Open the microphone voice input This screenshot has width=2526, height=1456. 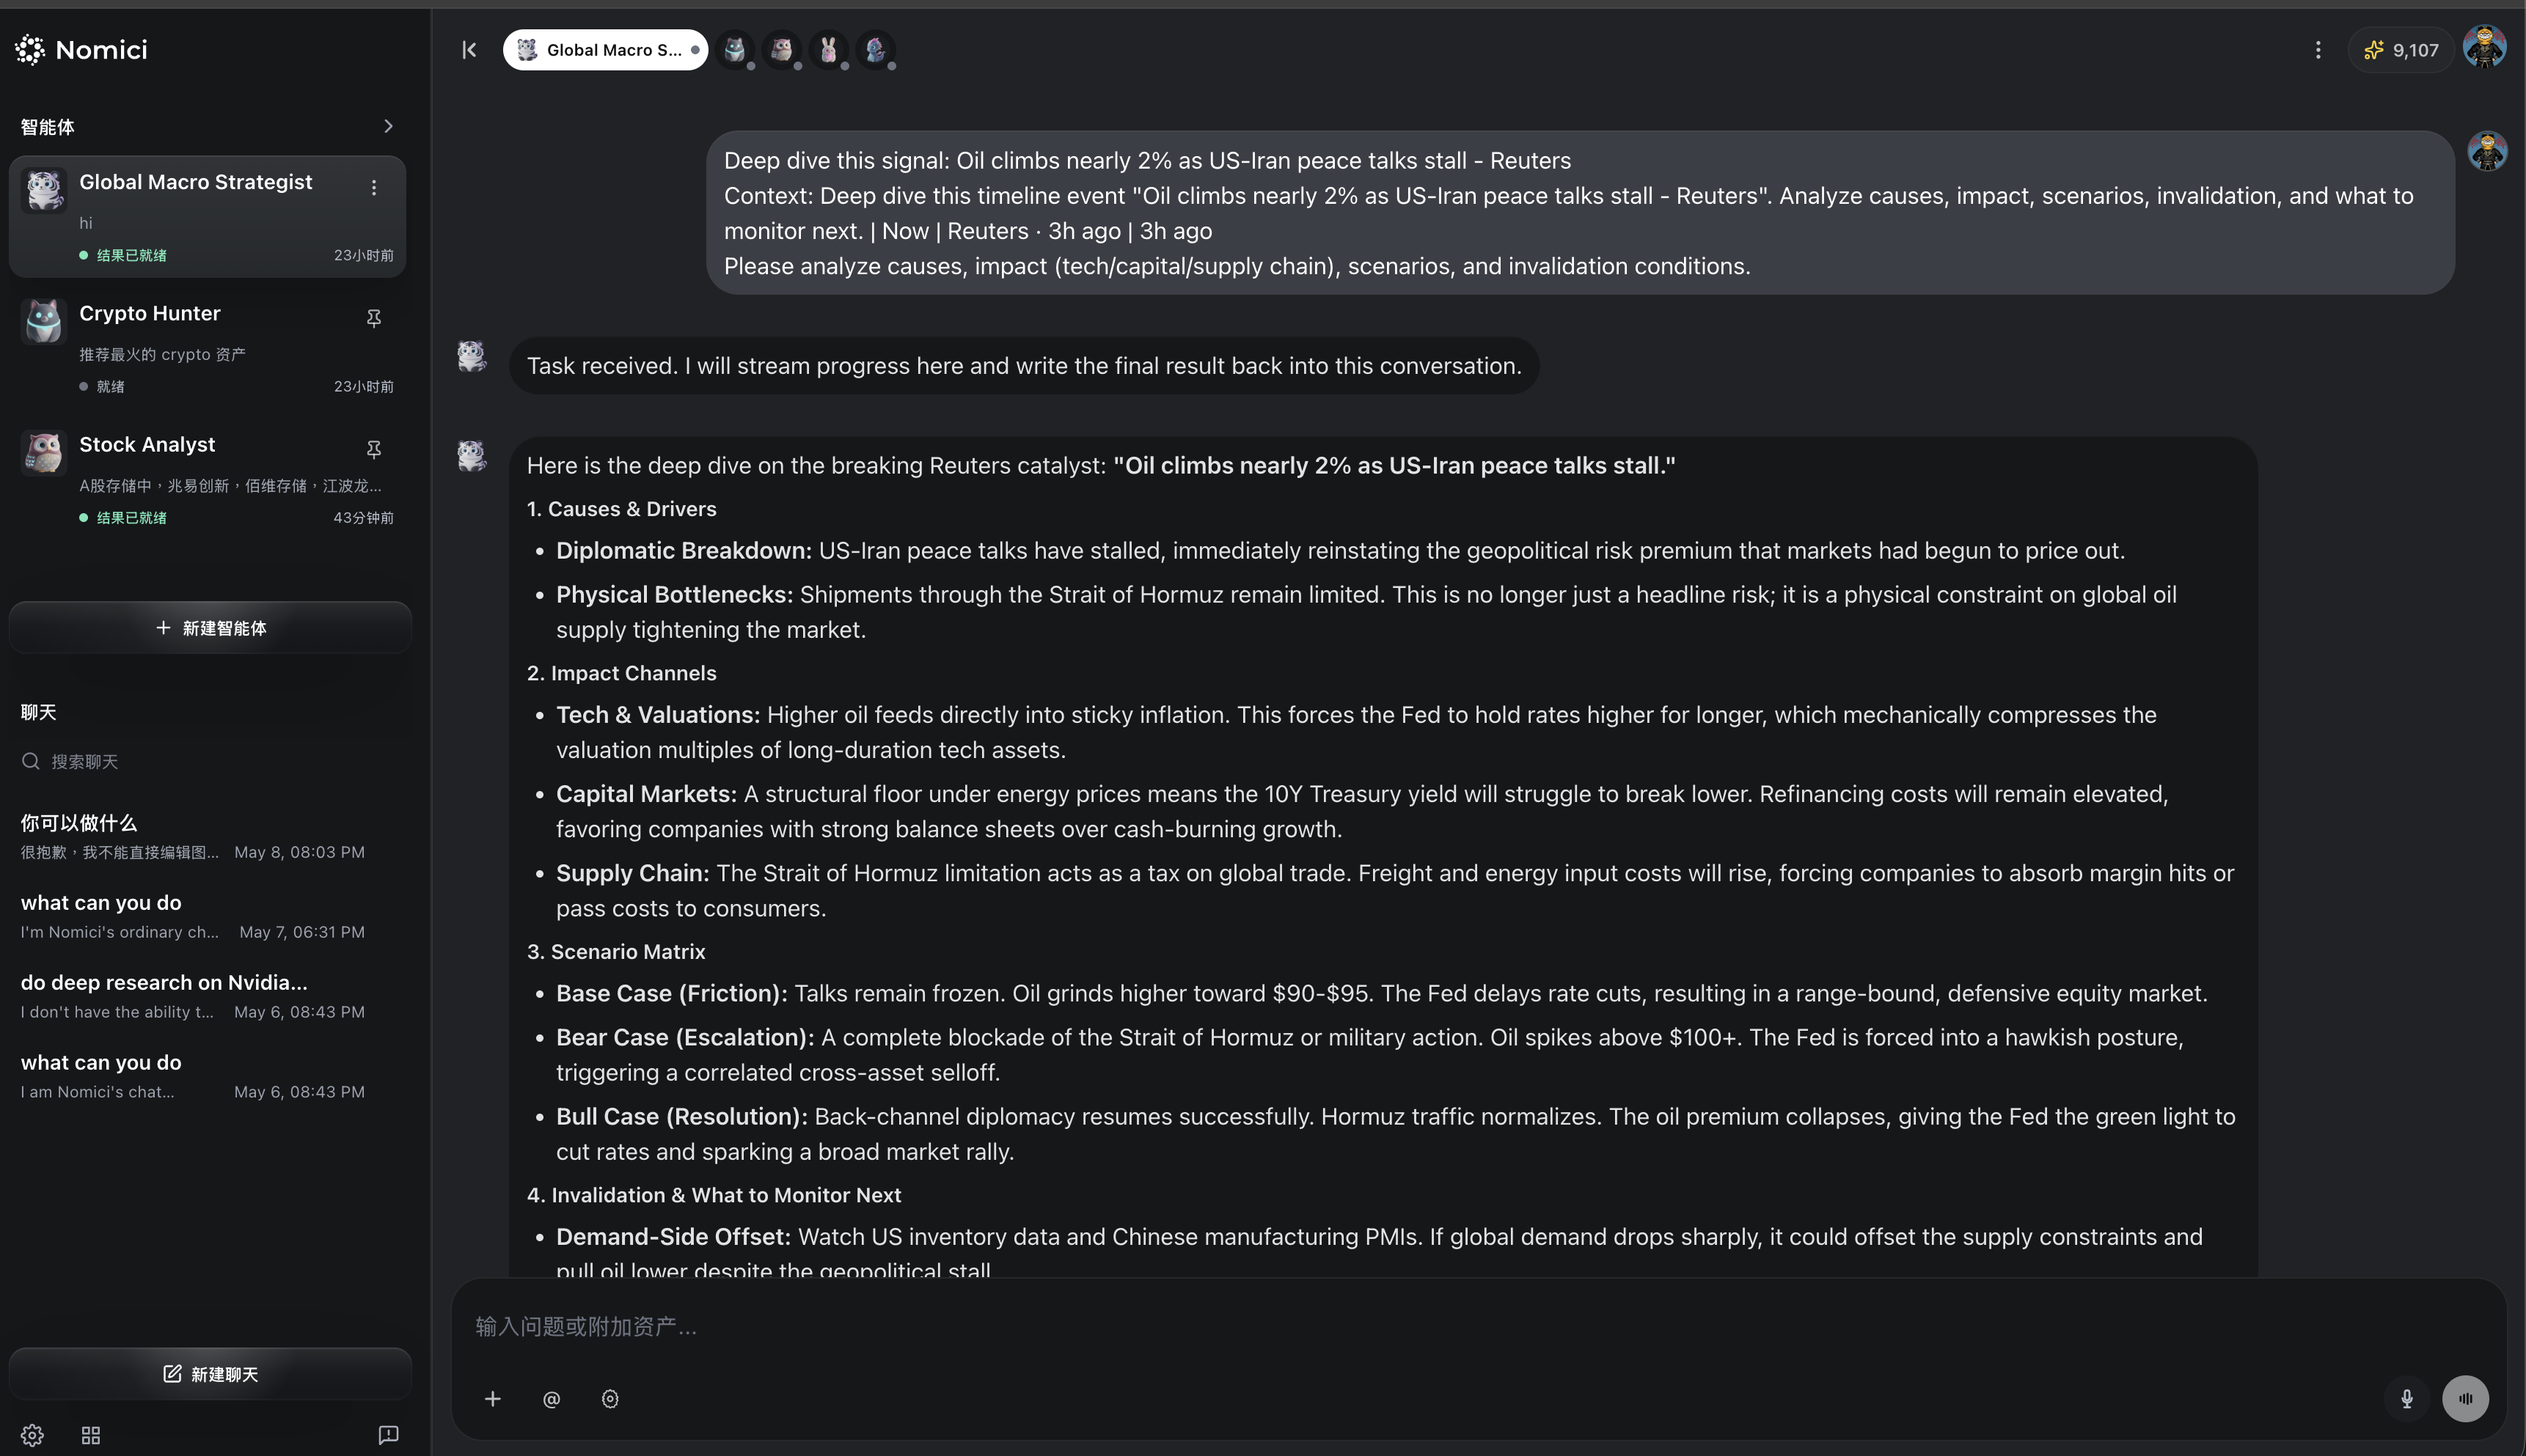2407,1398
